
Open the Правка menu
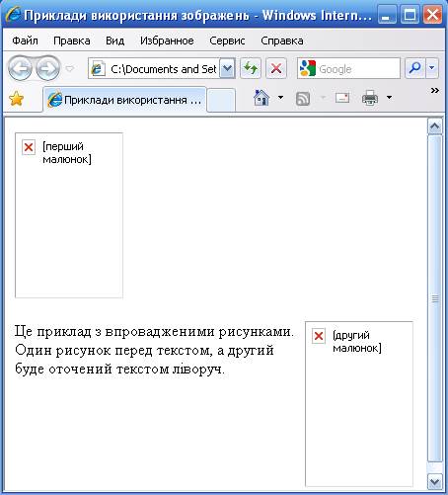(72, 41)
